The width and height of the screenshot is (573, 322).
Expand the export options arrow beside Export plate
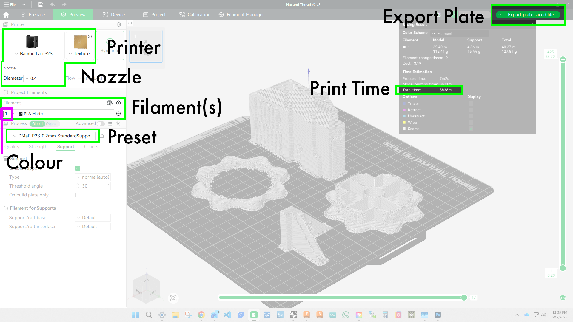point(500,15)
